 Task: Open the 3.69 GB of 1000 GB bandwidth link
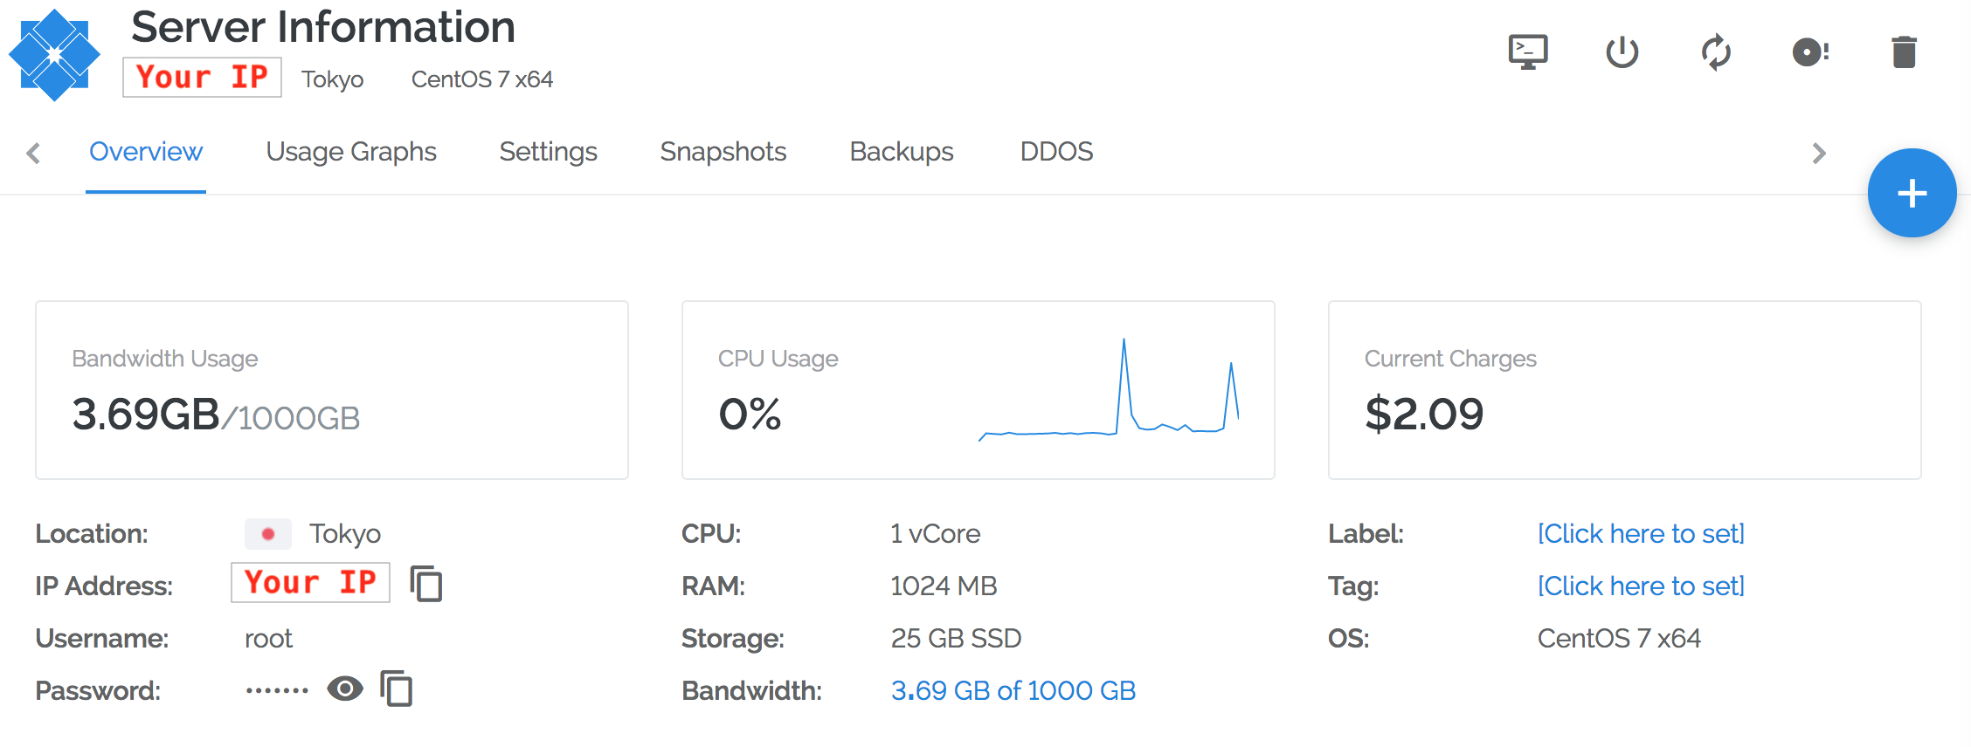coord(1013,690)
